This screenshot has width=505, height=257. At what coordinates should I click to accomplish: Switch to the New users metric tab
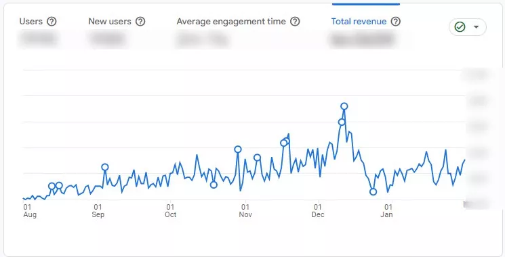(x=110, y=22)
